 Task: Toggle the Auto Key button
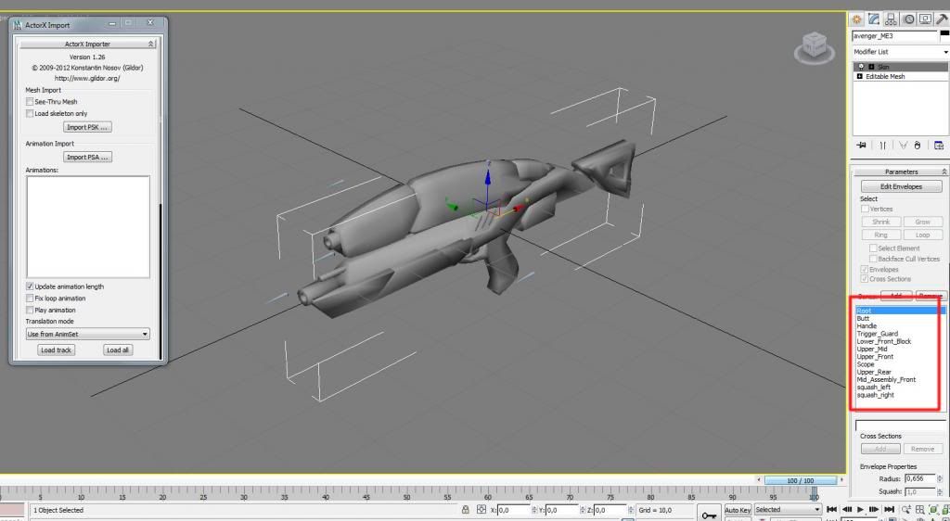(738, 510)
